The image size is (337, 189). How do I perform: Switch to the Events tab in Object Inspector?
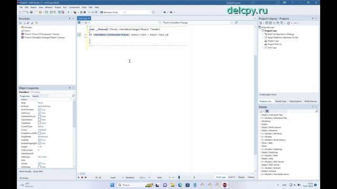point(35,96)
